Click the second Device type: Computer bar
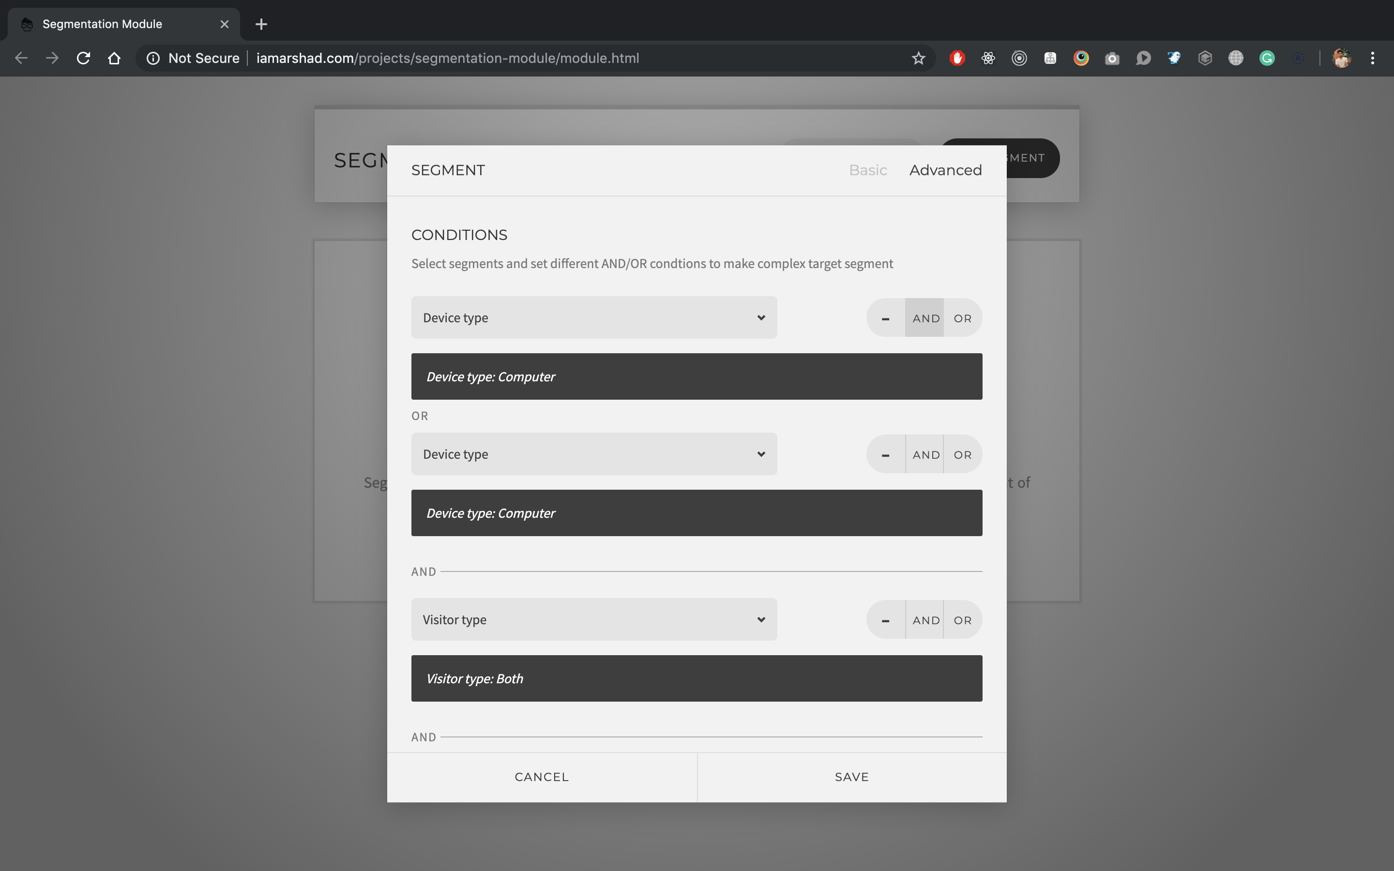This screenshot has height=871, width=1394. (697, 513)
